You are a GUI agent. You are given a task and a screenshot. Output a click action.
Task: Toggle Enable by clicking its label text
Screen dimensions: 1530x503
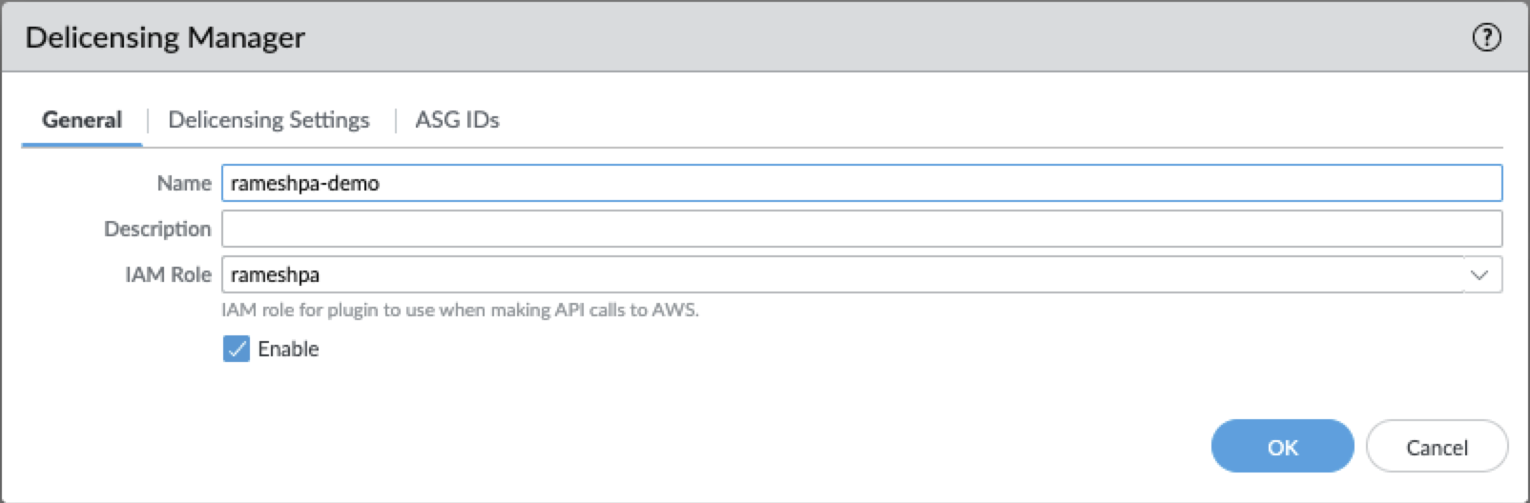coord(288,349)
